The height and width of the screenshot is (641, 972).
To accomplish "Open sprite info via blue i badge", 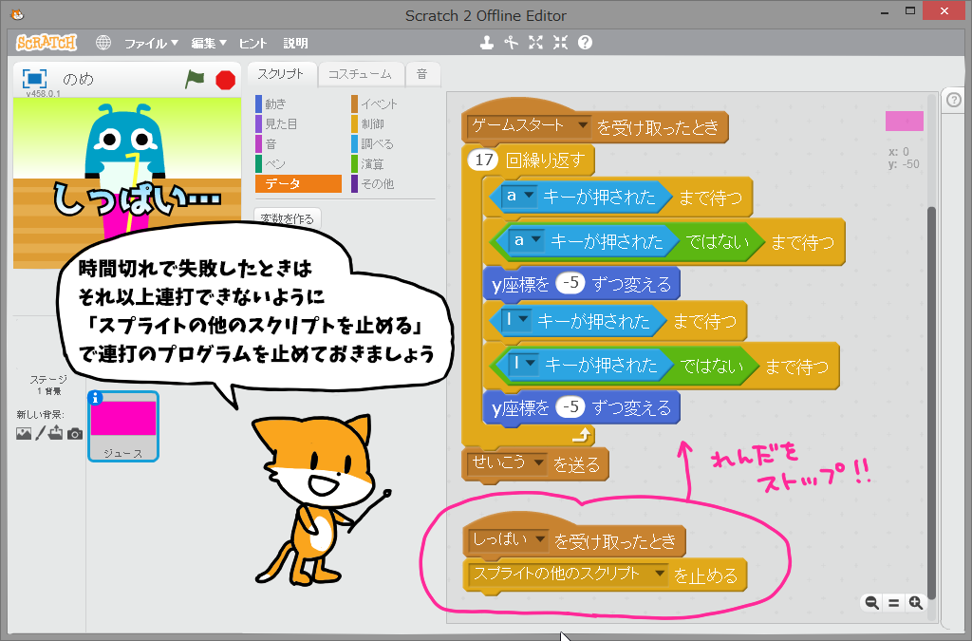I will pos(96,398).
